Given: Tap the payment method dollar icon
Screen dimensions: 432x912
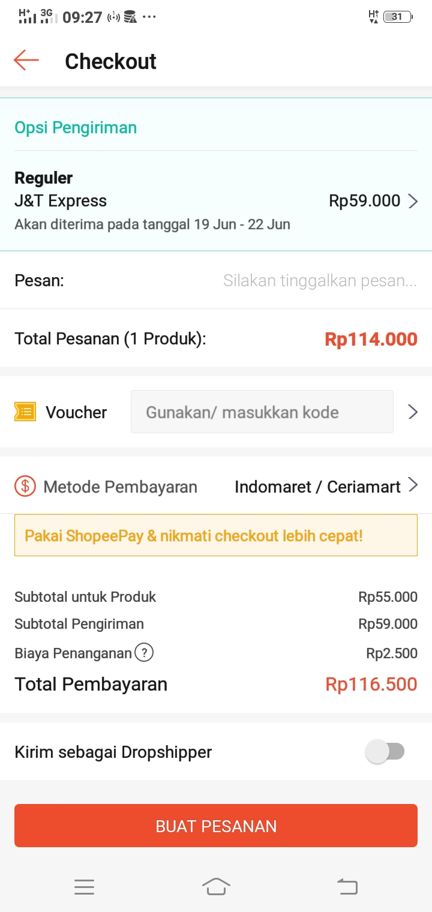Looking at the screenshot, I should [x=25, y=486].
